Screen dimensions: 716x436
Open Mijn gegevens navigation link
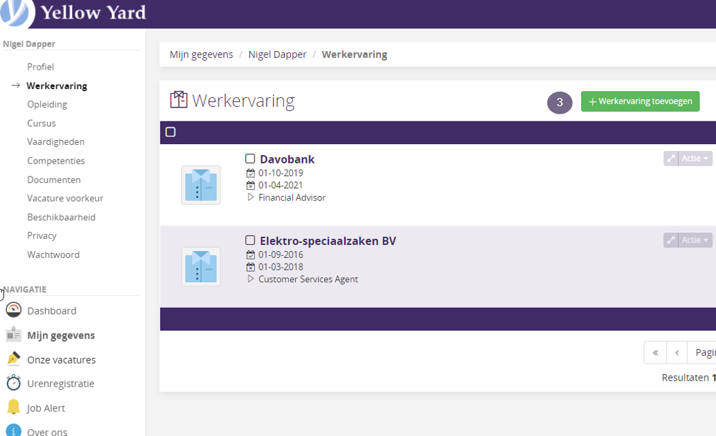62,335
